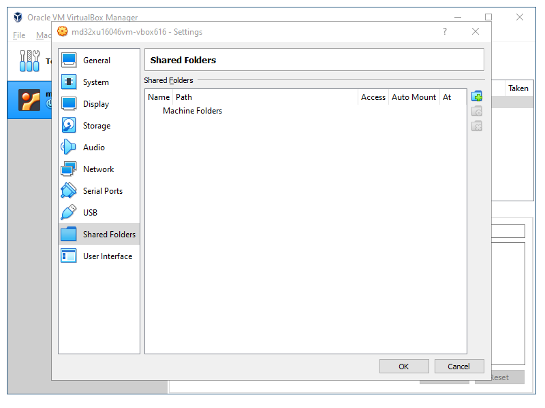Viewport: 545px width, 408px height.
Task: Cancel the settings dialog
Action: [458, 367]
